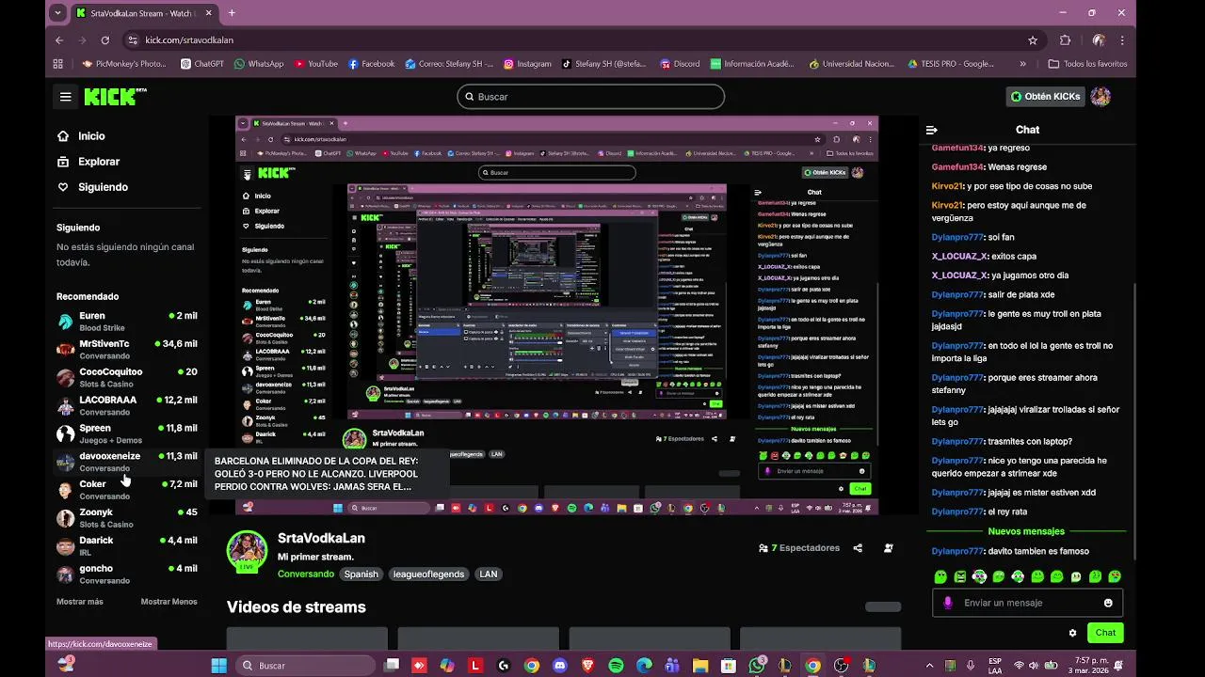Open chat settings gear
The width and height of the screenshot is (1205, 677).
pyautogui.click(x=1072, y=633)
